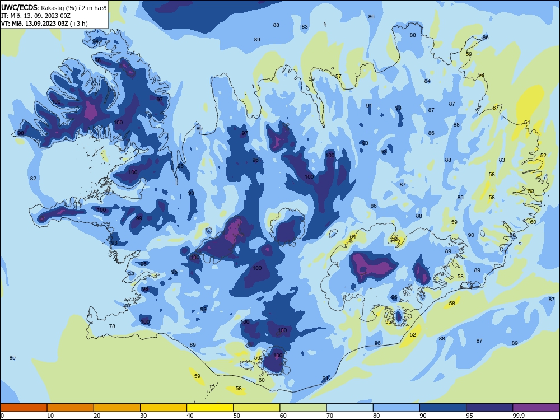Choose the purple above-99.9 legend swatch
The height and width of the screenshot is (420, 560).
click(536, 408)
